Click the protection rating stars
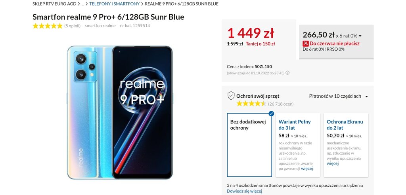The image size is (406, 195). point(251,104)
